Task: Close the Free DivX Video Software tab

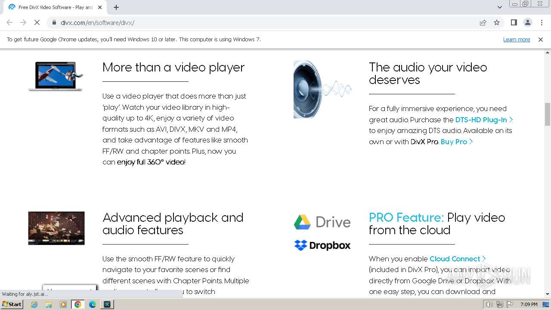Action: 100,7
